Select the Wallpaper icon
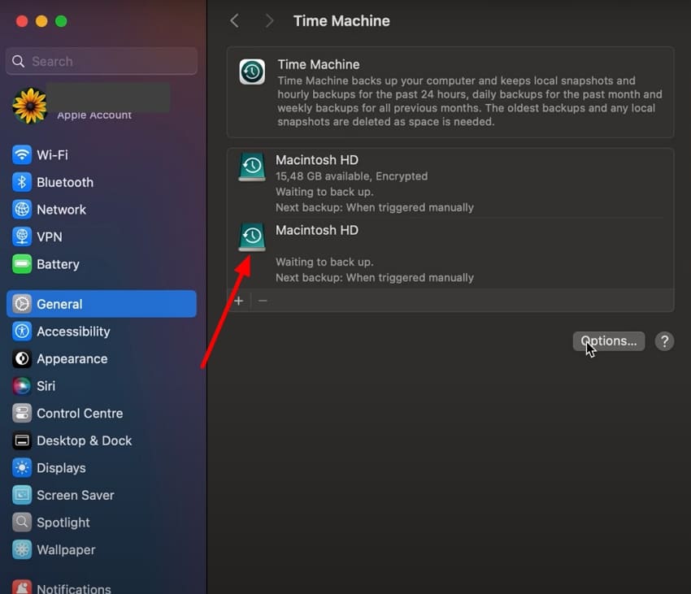This screenshot has width=691, height=594. pyautogui.click(x=22, y=550)
